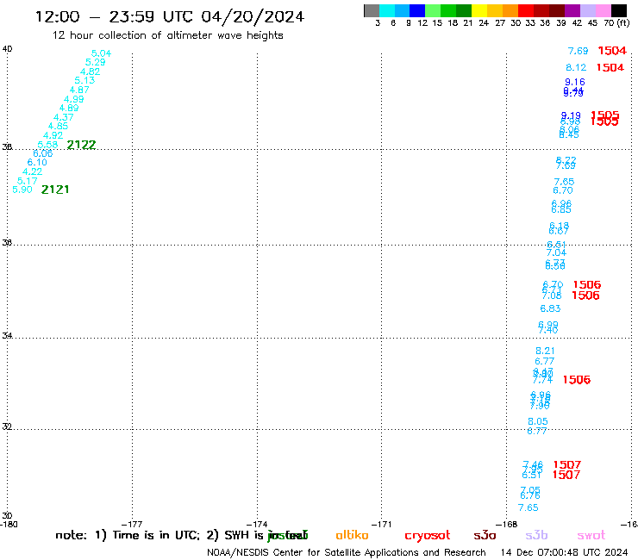
Task: Click the latitude axis label 32
Action: click(x=7, y=427)
